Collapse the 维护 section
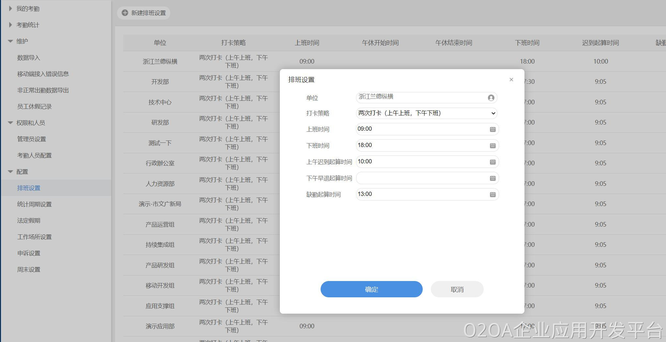Image resolution: width=666 pixels, height=342 pixels. [10, 41]
